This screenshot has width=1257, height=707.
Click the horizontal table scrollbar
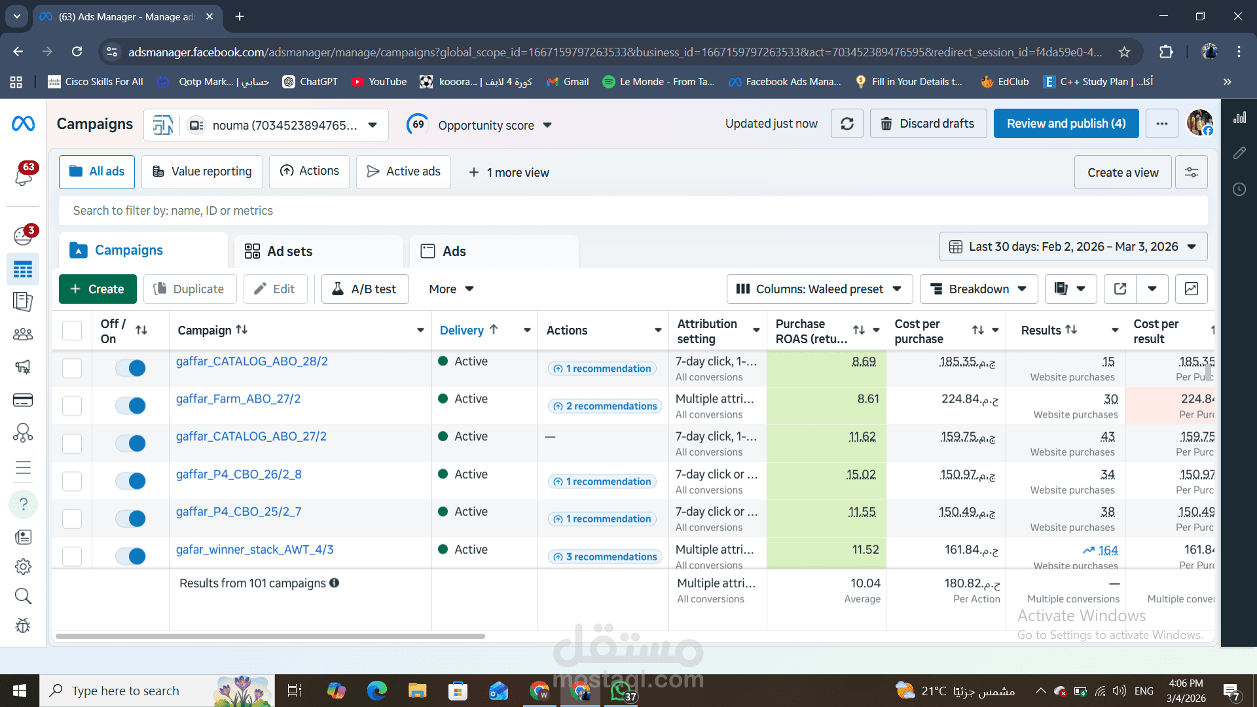pos(270,636)
